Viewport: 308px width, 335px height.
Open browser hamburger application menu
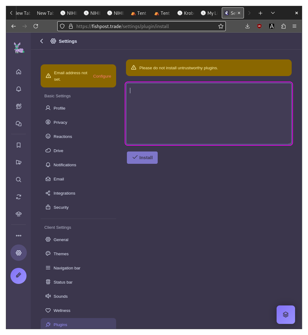tap(294, 26)
